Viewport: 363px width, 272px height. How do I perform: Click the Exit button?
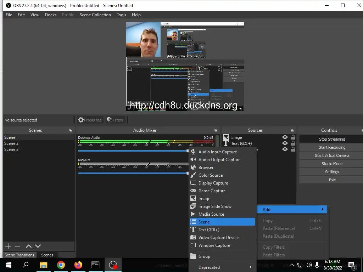pos(332,180)
